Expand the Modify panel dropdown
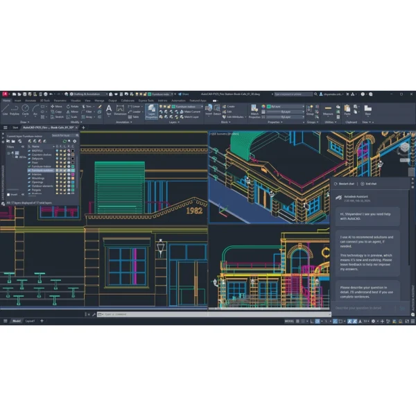416x416 pixels. 76,122
